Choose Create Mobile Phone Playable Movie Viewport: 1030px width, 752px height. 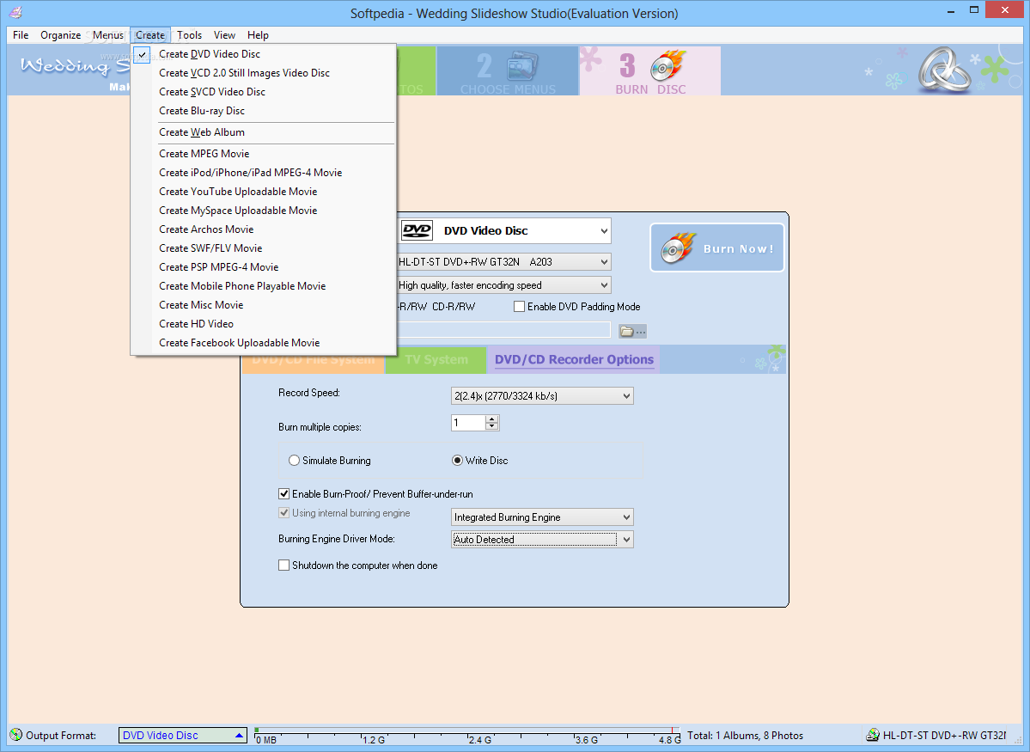pyautogui.click(x=264, y=286)
